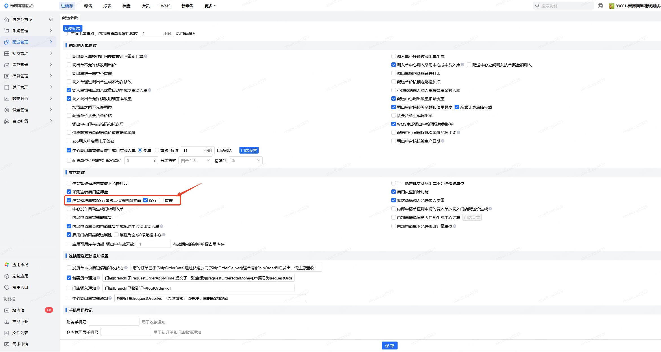The width and height of the screenshot is (661, 352).
Task: Check the 审核 box in highlighted row
Action: (x=161, y=200)
